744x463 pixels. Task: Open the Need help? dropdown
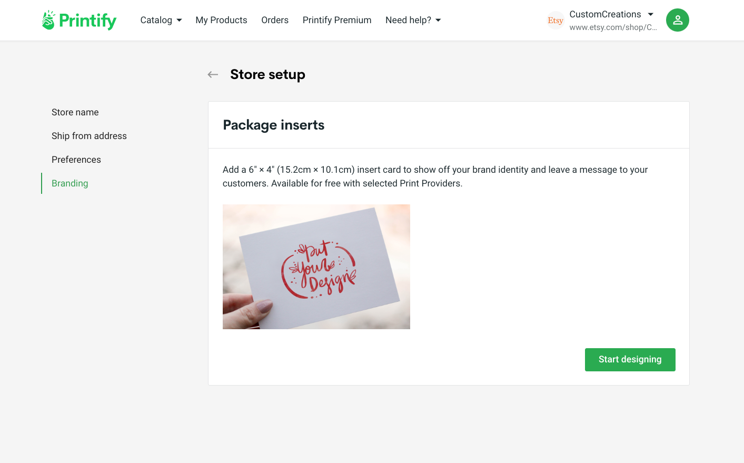(413, 20)
